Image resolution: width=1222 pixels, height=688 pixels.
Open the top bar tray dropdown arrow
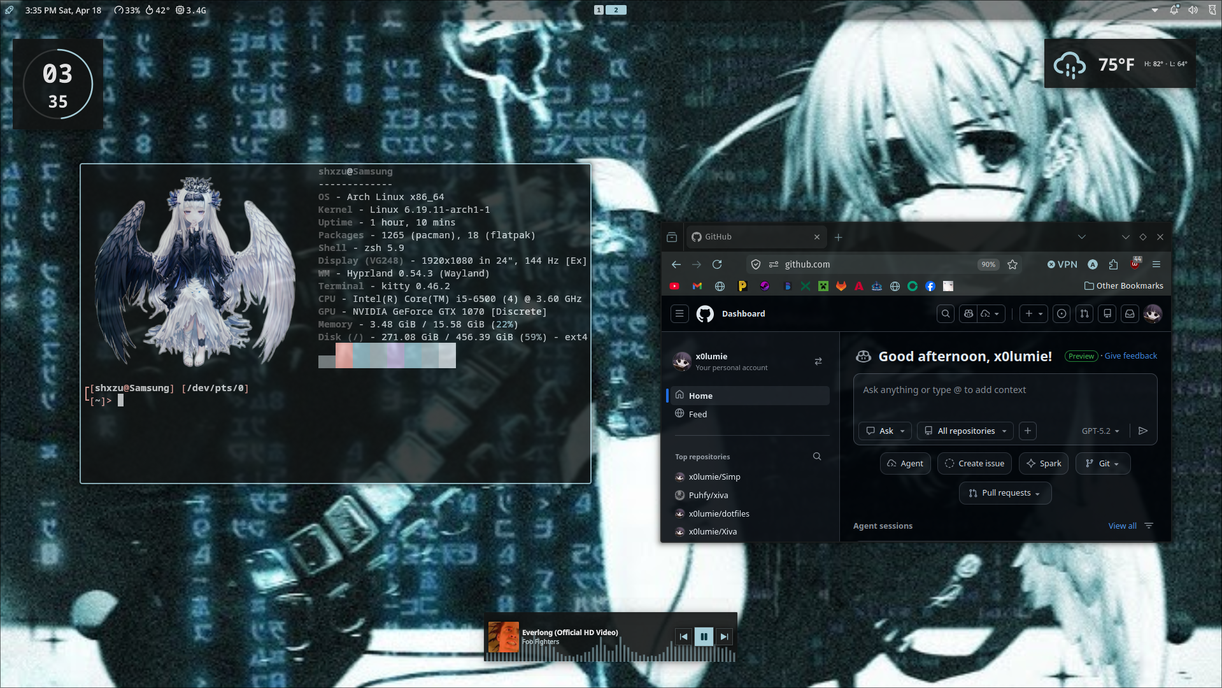pyautogui.click(x=1155, y=10)
